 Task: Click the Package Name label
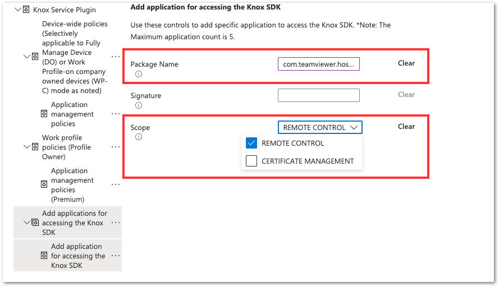click(x=154, y=64)
